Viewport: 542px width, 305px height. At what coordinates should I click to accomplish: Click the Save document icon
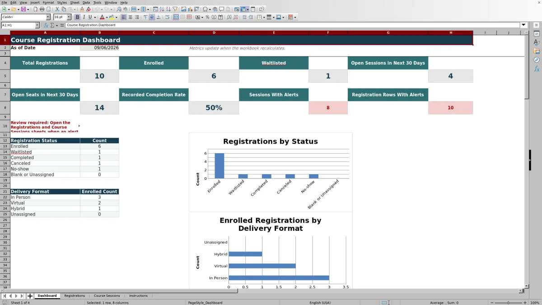click(x=23, y=9)
